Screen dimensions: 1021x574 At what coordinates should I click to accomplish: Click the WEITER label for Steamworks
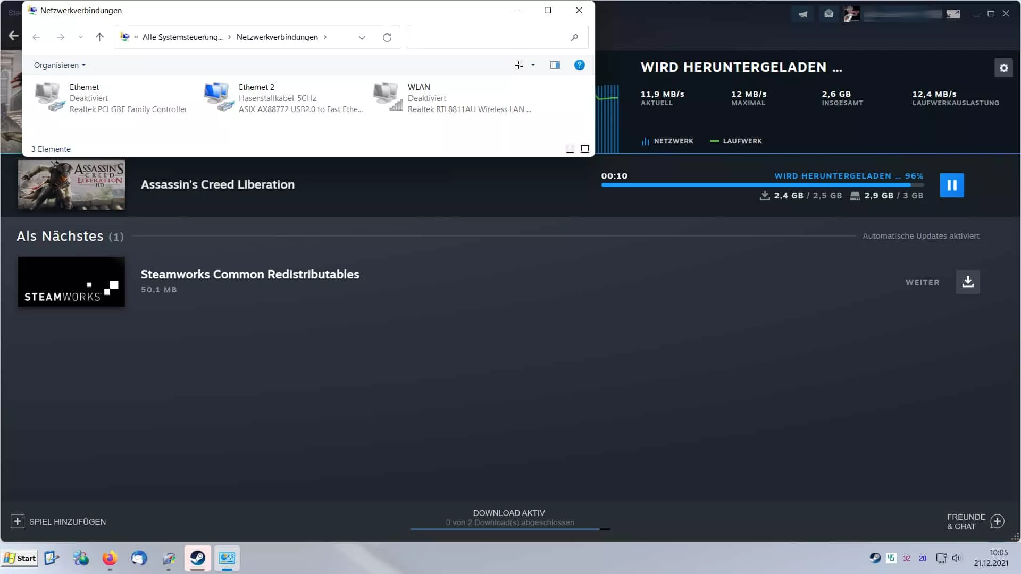(x=922, y=282)
